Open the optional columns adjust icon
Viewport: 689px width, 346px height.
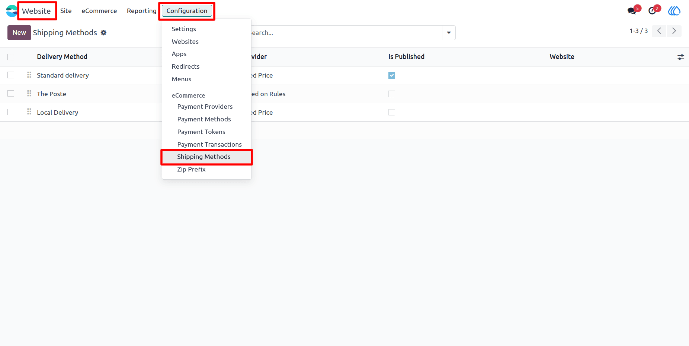[680, 57]
